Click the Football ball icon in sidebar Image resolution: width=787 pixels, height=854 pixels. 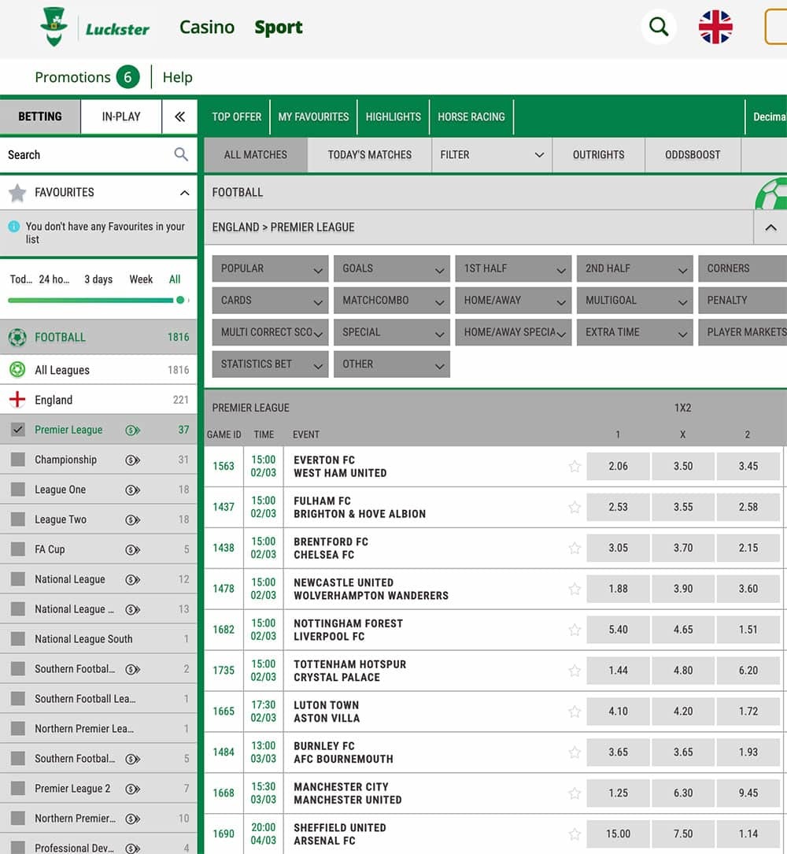point(17,337)
